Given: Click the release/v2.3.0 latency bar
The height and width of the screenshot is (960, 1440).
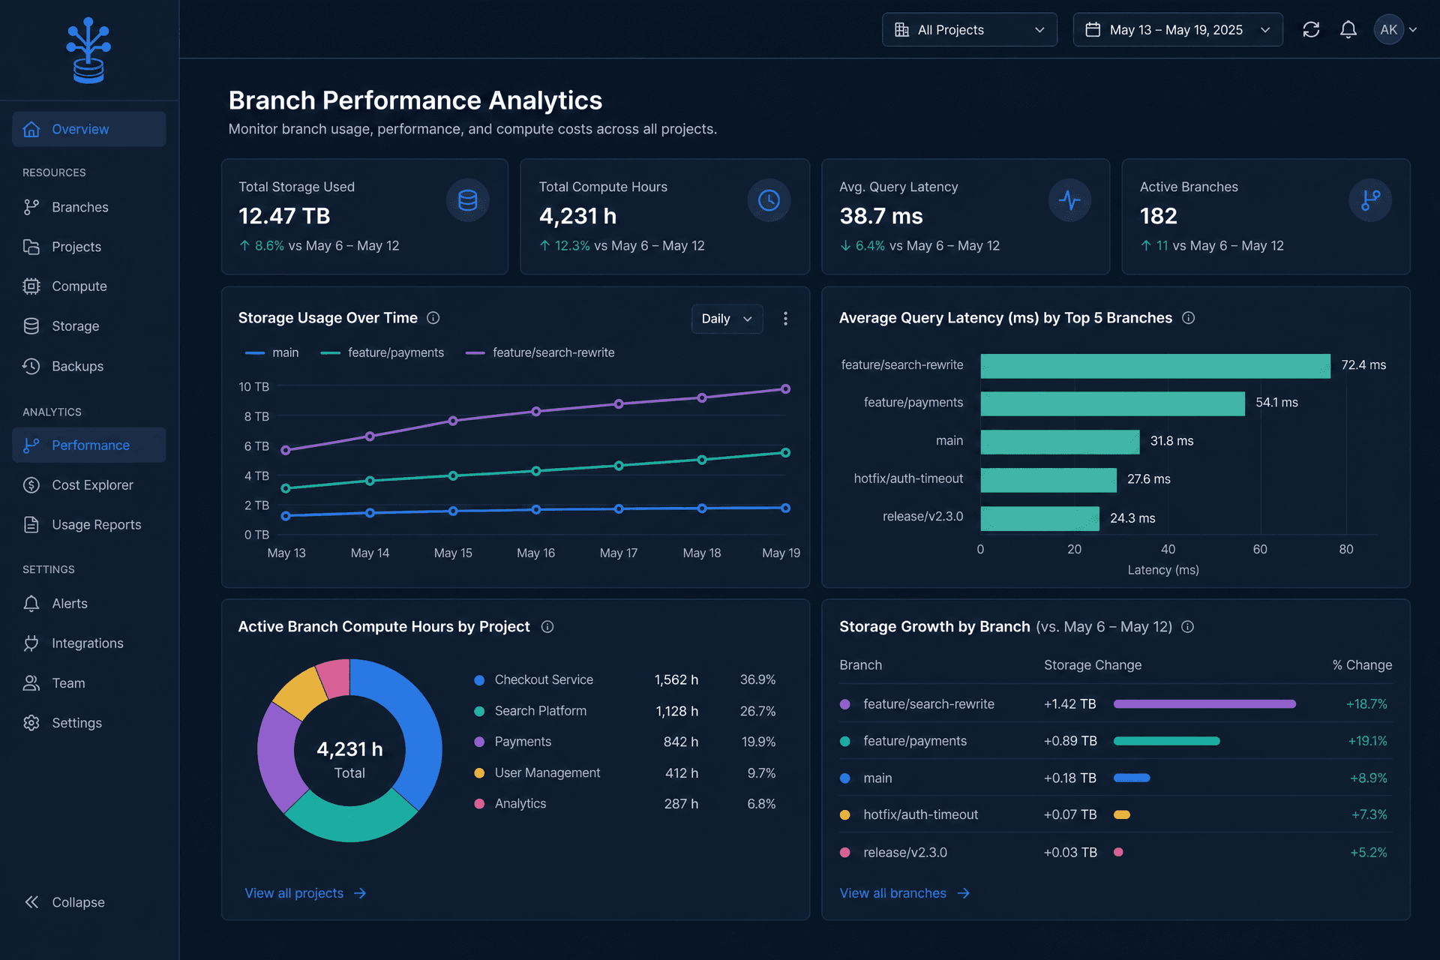Looking at the screenshot, I should pos(1039,518).
